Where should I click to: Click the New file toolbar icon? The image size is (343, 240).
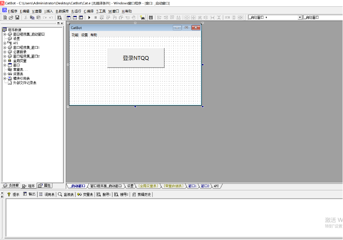(x=5, y=17)
